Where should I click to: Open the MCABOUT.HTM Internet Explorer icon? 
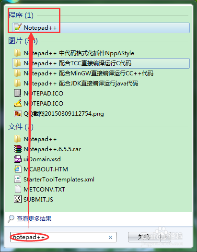17,169
